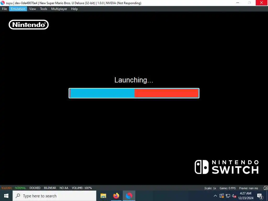The image size is (268, 201).
Task: Open Firefox from the taskbar
Action: (x=116, y=196)
